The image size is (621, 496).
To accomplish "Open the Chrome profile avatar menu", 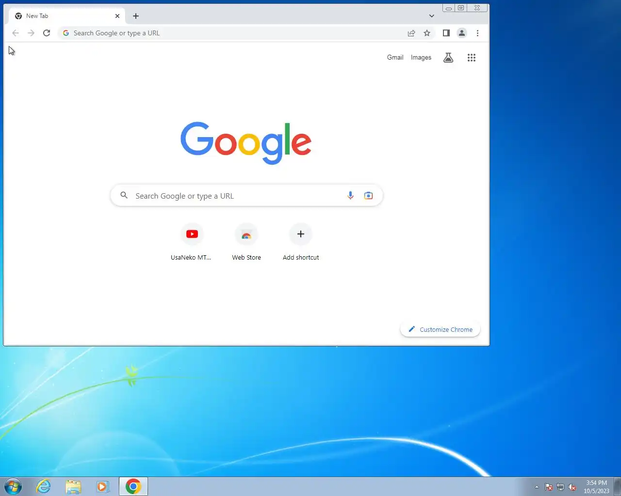I will [x=462, y=33].
